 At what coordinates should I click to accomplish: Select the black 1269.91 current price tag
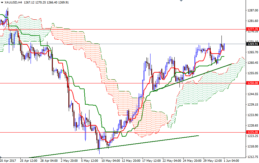pos(252,44)
